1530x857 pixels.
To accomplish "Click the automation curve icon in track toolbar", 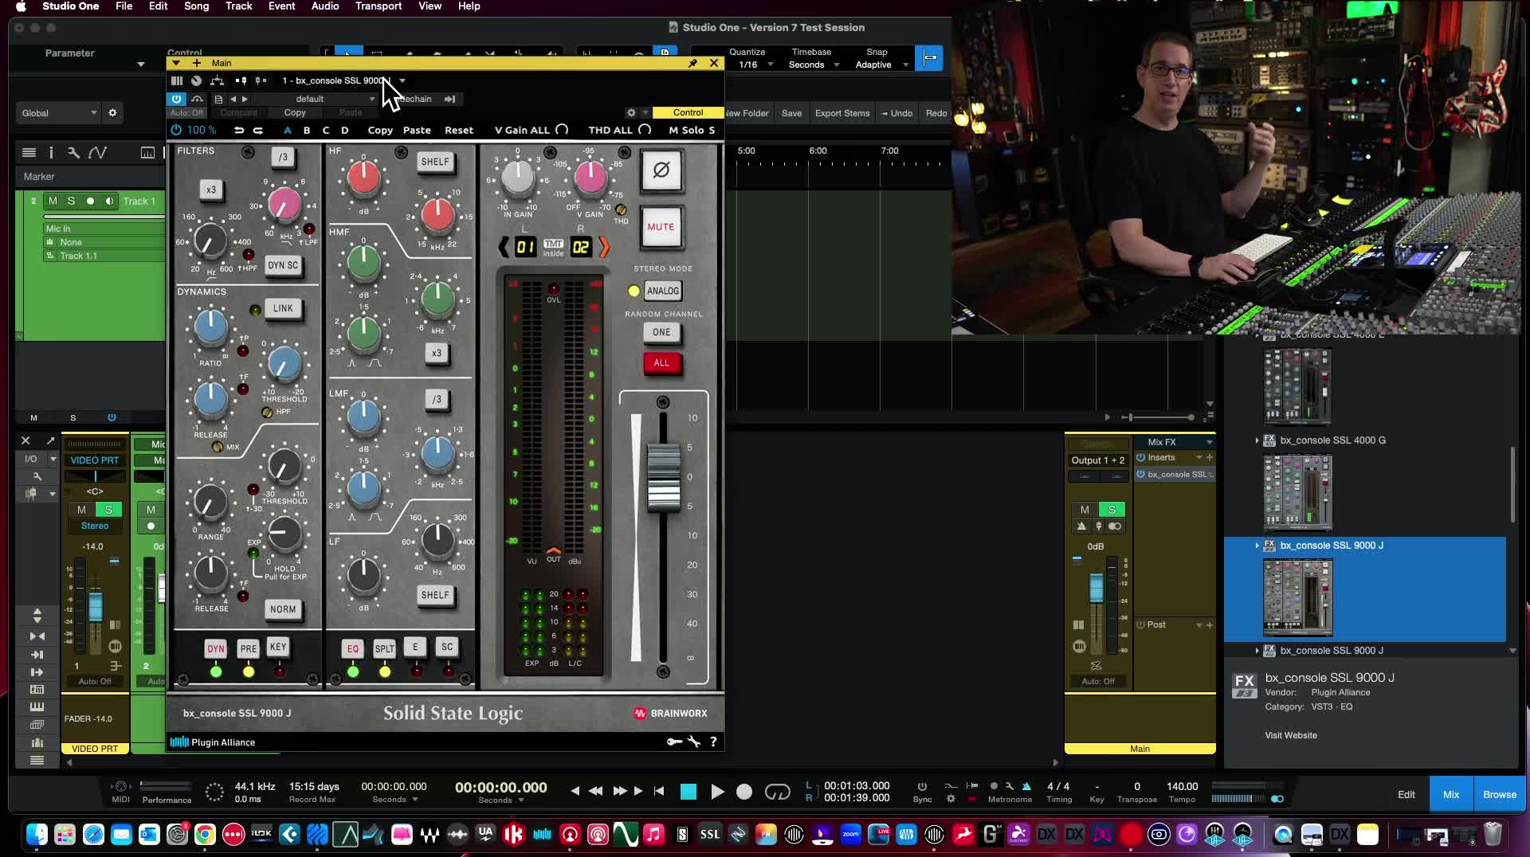I will 97,153.
